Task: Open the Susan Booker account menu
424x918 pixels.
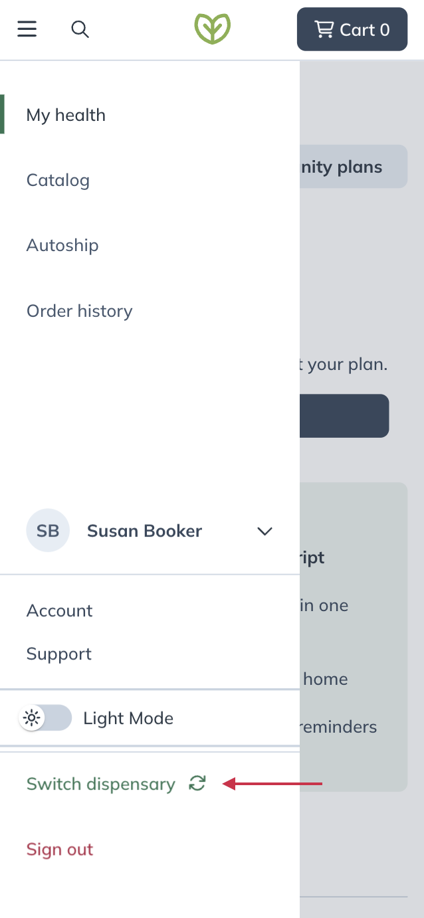Action: (144, 531)
